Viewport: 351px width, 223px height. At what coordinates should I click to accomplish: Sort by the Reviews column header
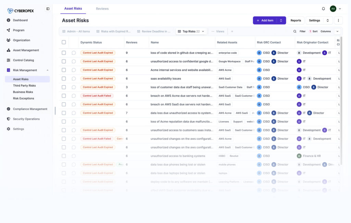coord(132,42)
